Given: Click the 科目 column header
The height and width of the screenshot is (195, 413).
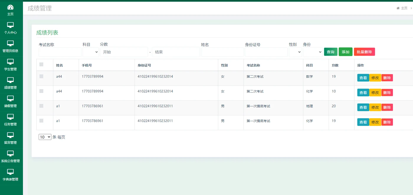Looking at the screenshot, I should [x=309, y=65].
